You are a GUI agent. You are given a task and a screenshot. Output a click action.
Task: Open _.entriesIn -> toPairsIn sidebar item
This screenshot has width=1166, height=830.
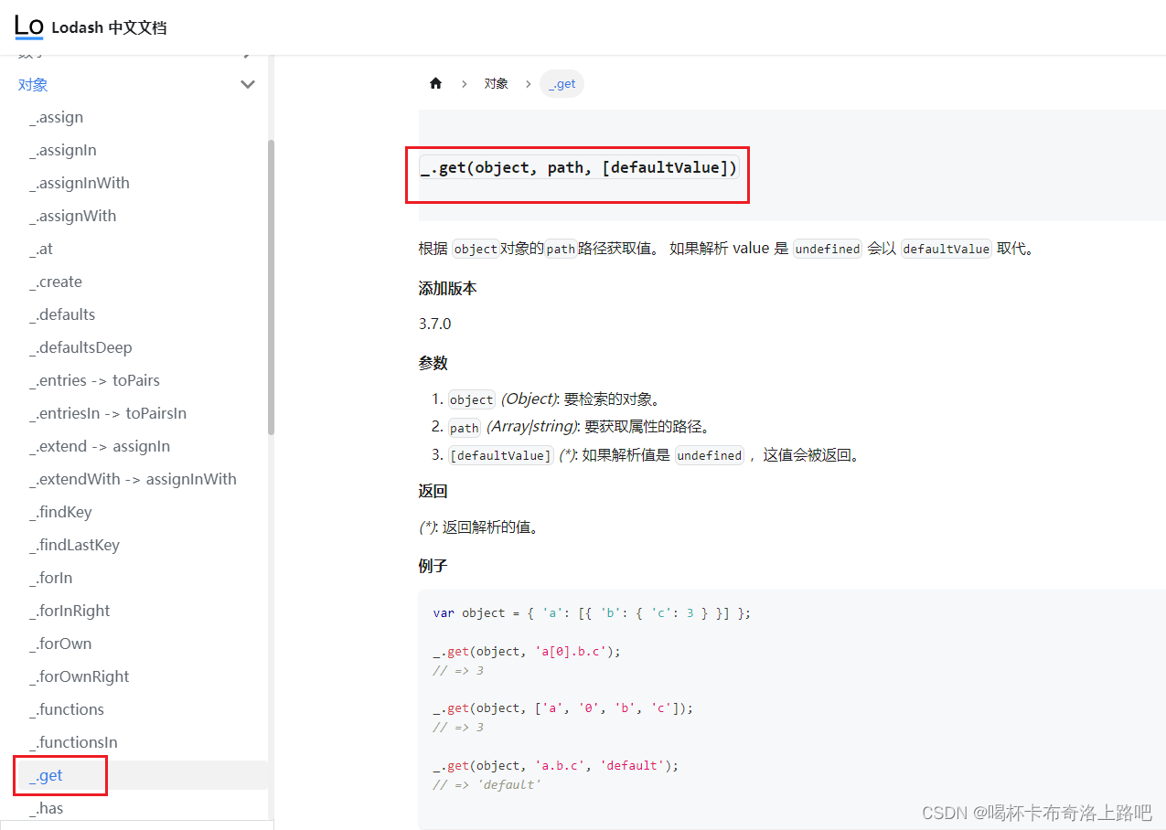(108, 413)
